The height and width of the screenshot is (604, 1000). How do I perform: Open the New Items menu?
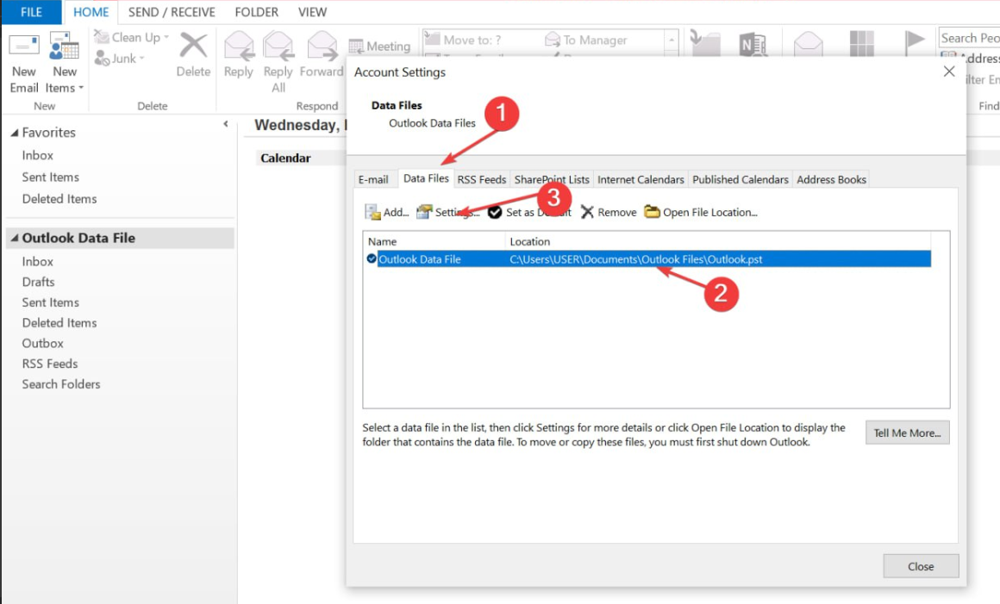pyautogui.click(x=65, y=64)
